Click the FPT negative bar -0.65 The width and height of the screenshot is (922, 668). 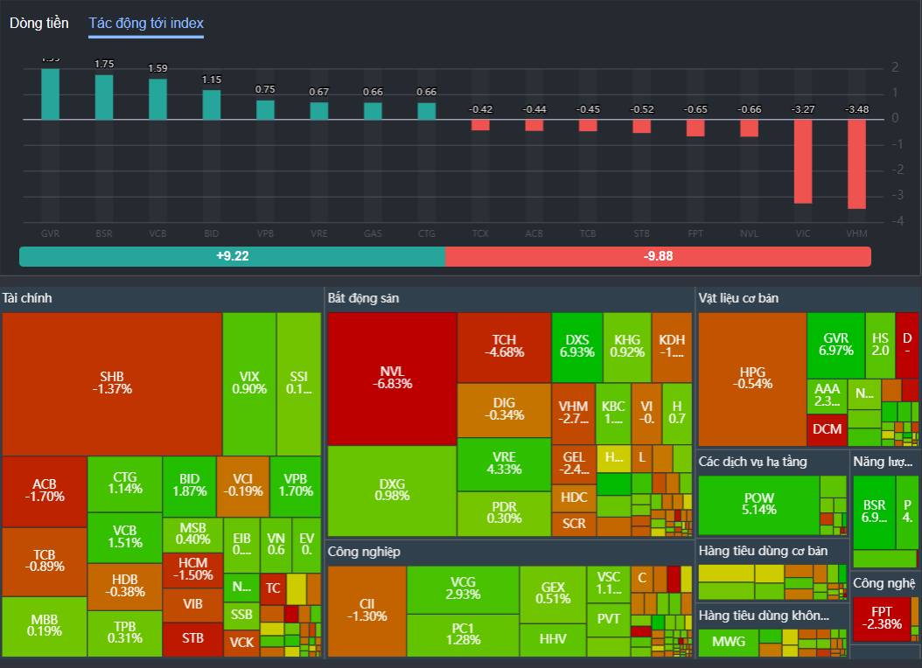pyautogui.click(x=695, y=128)
